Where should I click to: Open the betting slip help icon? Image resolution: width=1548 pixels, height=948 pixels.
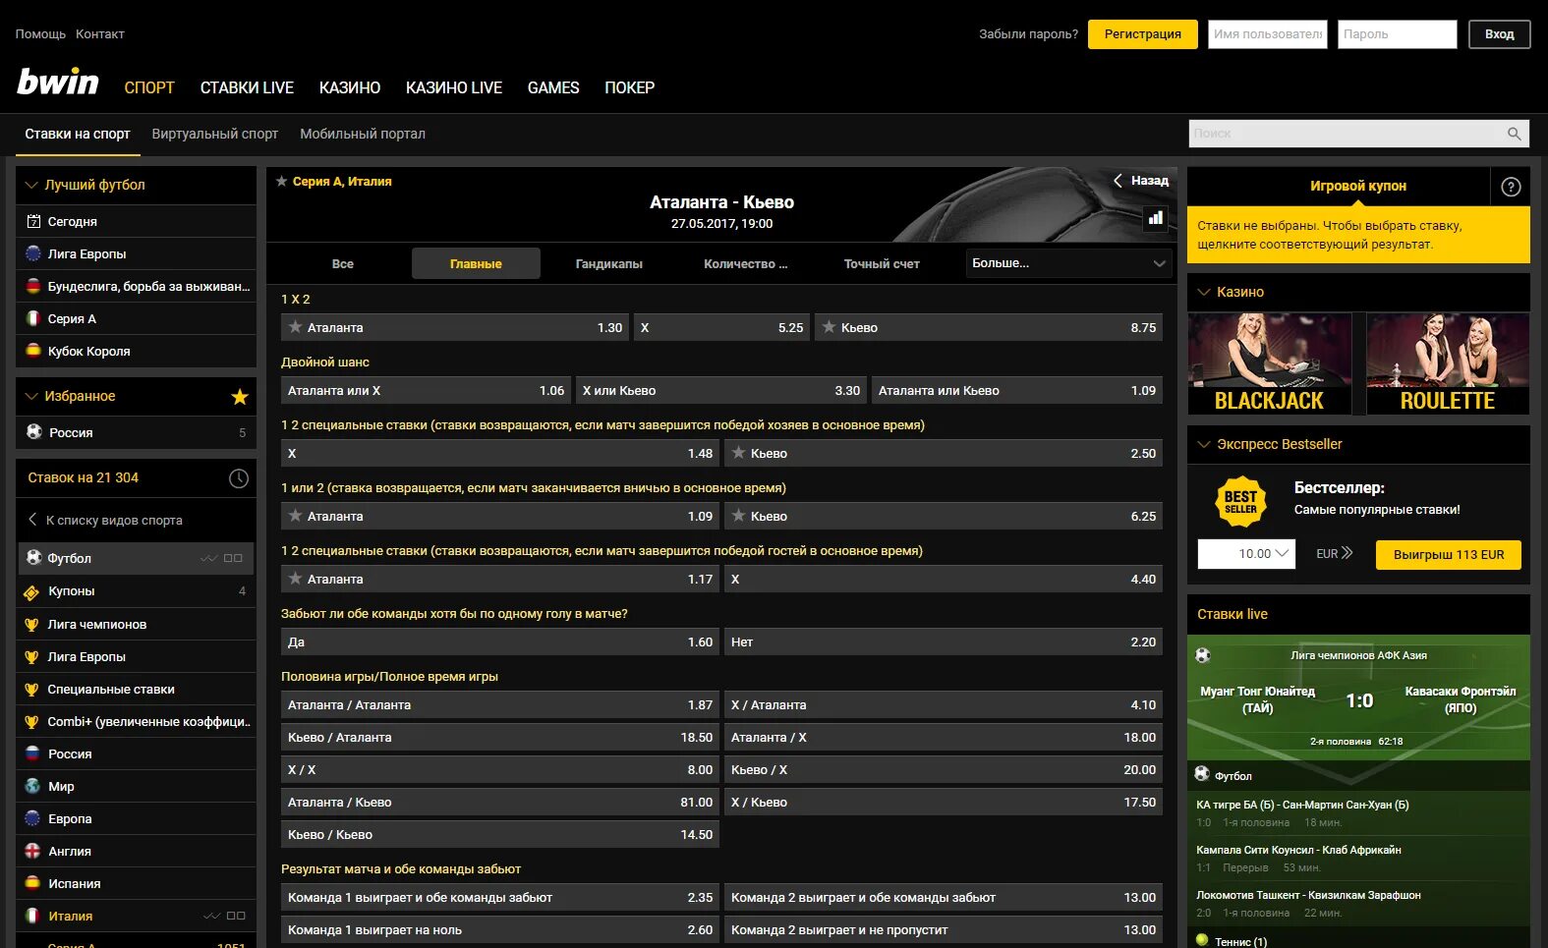click(x=1511, y=187)
